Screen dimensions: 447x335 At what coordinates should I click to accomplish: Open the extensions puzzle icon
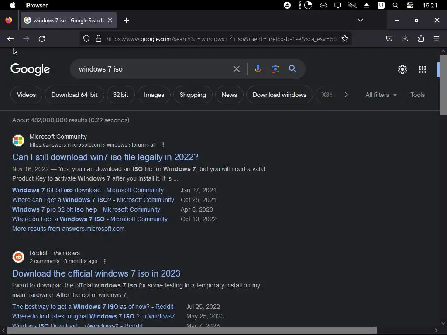421,38
